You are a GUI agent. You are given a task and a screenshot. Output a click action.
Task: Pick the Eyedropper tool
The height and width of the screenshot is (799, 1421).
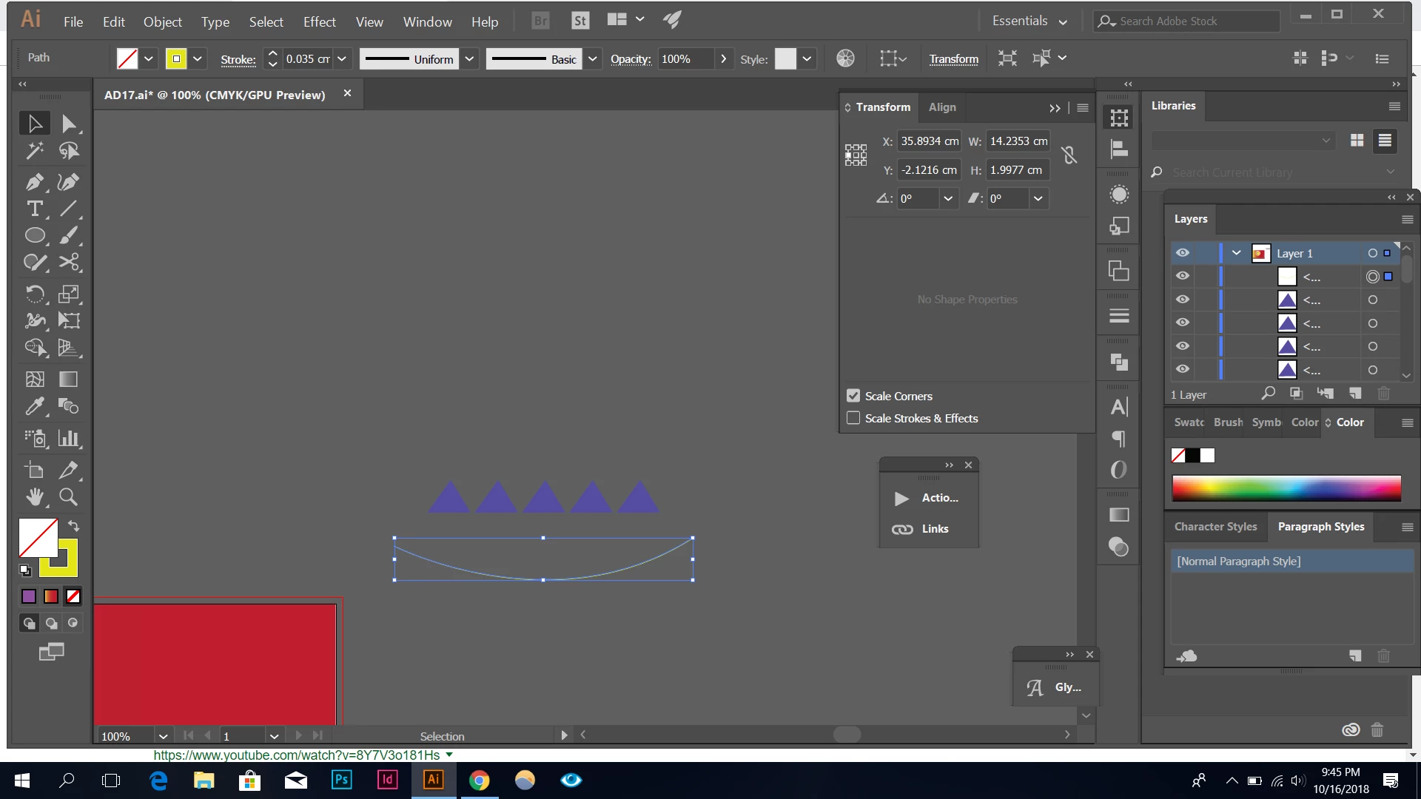(34, 406)
